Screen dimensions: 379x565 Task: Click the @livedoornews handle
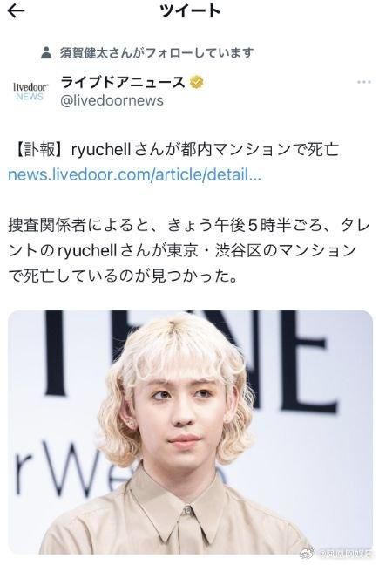112,100
